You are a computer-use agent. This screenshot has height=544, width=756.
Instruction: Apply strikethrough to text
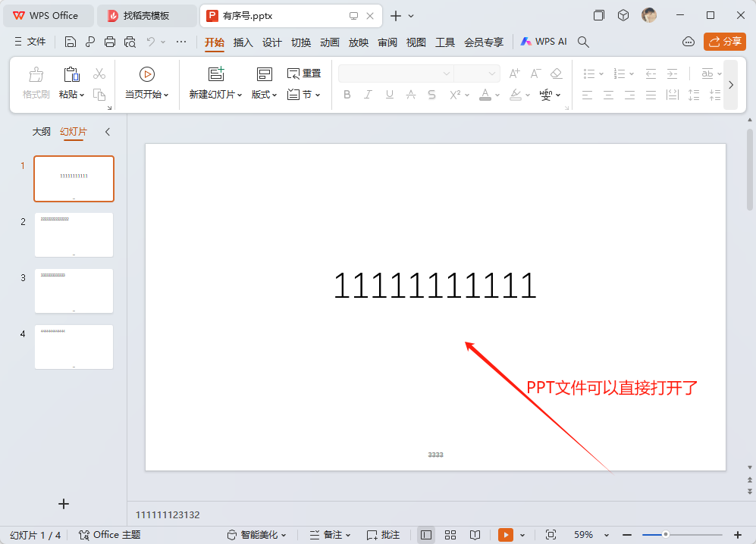[x=431, y=94]
